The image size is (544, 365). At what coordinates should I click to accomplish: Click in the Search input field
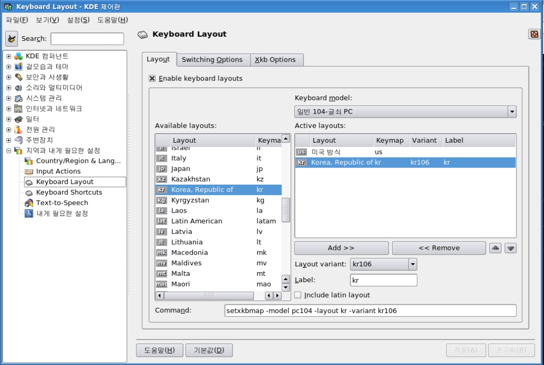tap(87, 38)
